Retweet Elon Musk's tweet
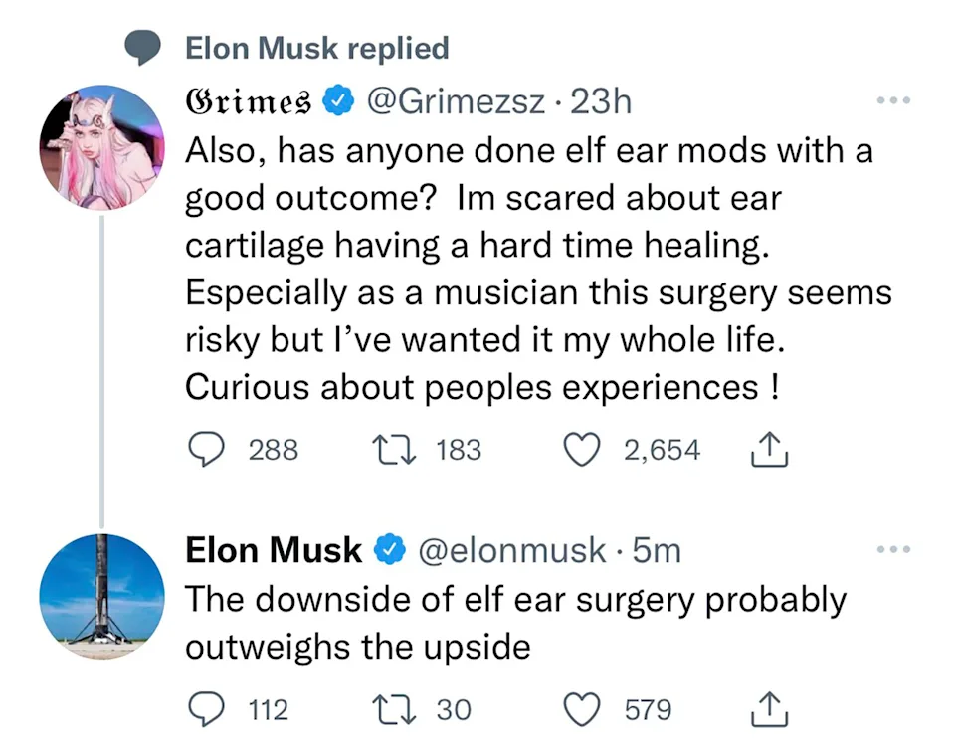955x755 pixels. [393, 709]
